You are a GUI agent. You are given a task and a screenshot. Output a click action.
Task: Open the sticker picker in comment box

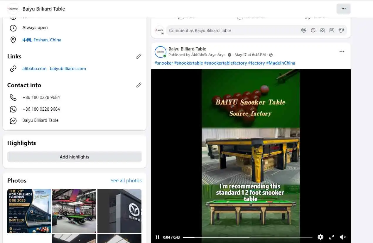(x=341, y=30)
